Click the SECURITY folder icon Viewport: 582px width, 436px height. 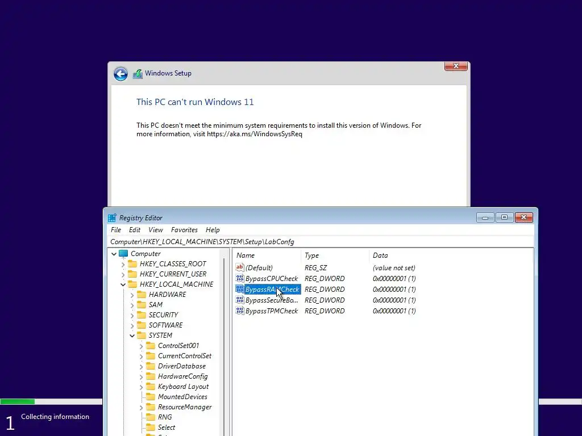tap(142, 315)
